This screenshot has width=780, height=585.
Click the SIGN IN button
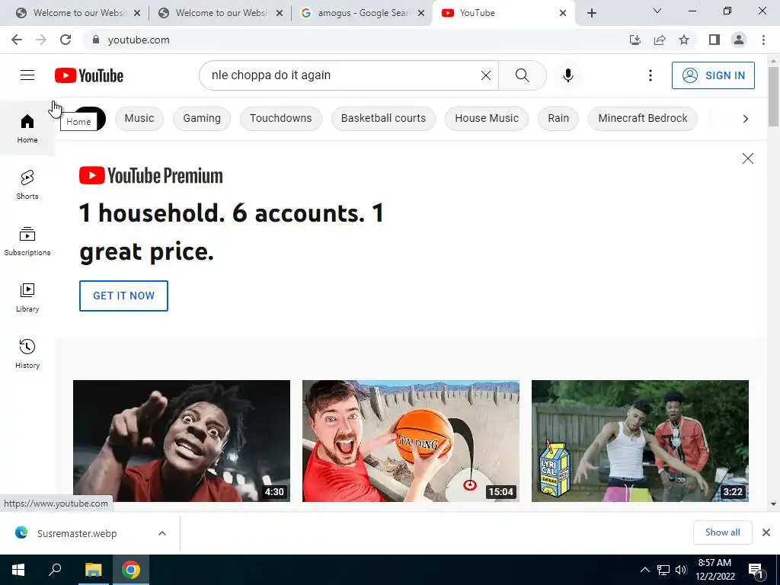(713, 75)
